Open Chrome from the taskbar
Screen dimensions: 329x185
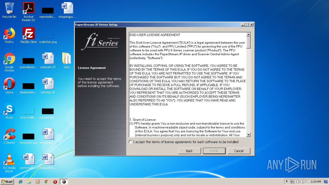tap(46, 182)
